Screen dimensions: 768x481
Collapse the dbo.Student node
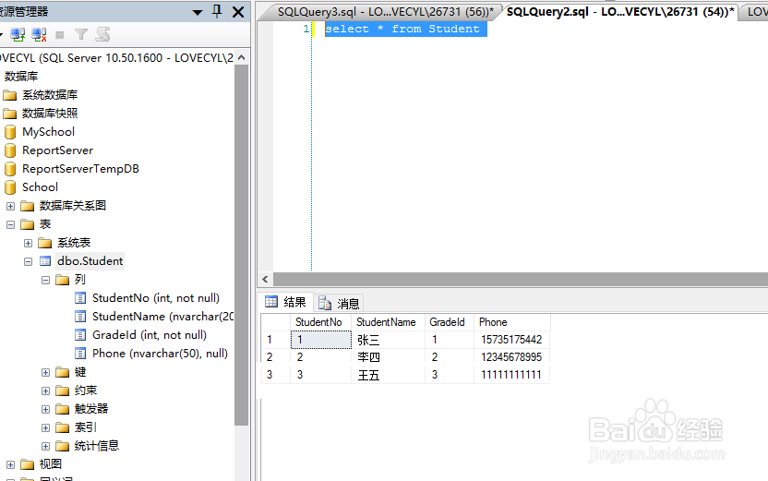[x=28, y=261]
